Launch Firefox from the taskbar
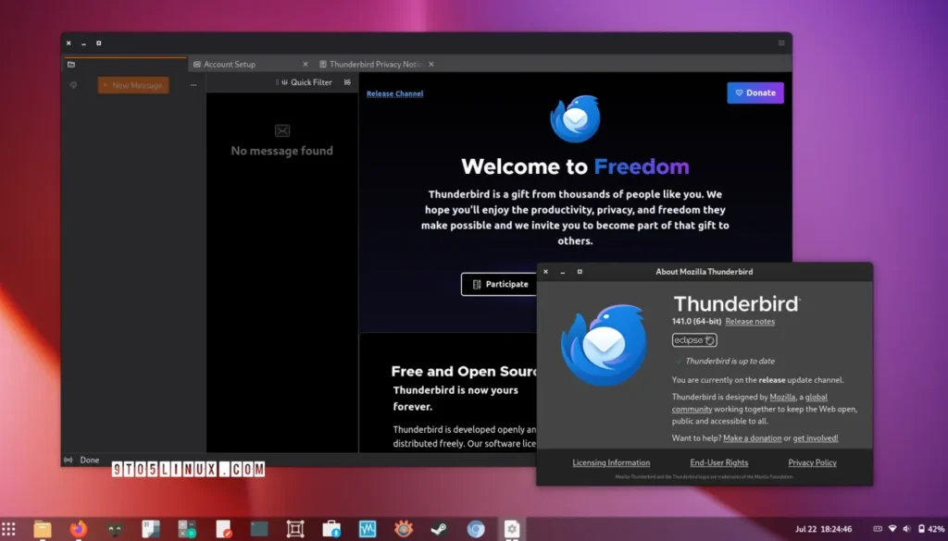Viewport: 948px width, 541px height. [77, 529]
